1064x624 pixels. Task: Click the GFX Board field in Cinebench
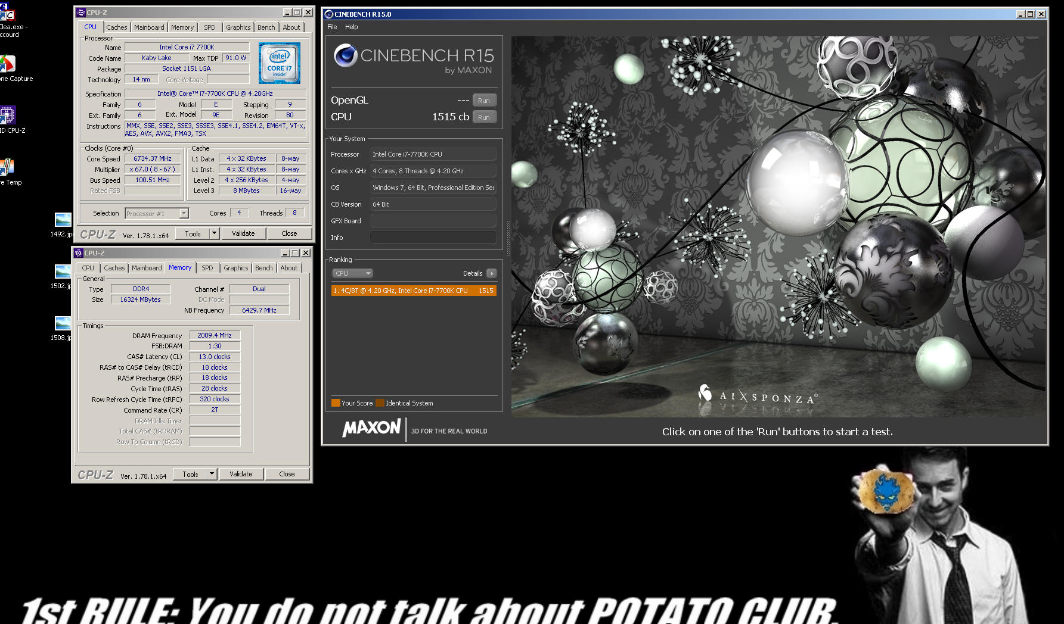click(x=433, y=221)
